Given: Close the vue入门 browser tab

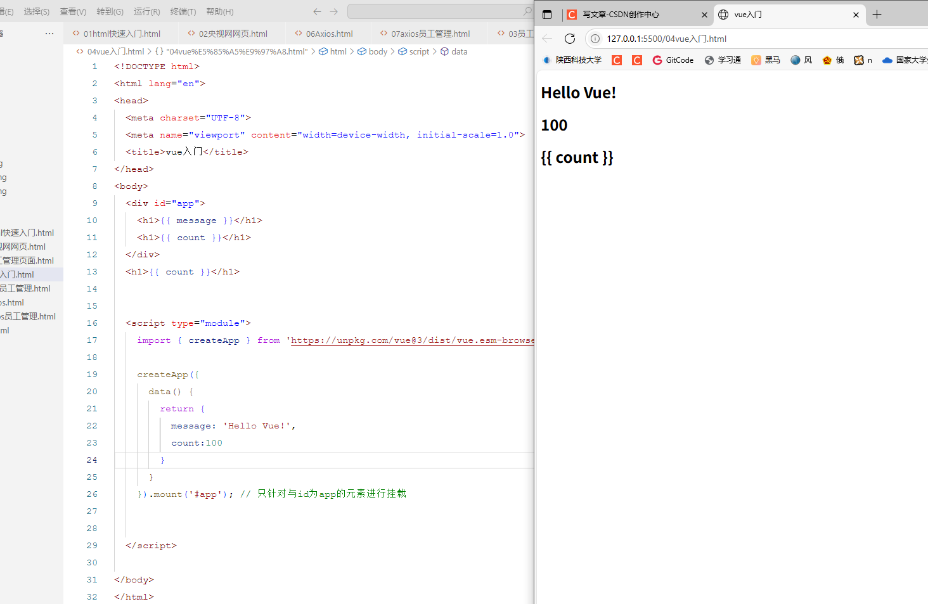Looking at the screenshot, I should 856,15.
